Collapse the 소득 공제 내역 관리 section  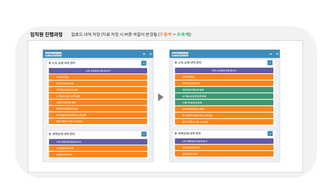point(144,63)
